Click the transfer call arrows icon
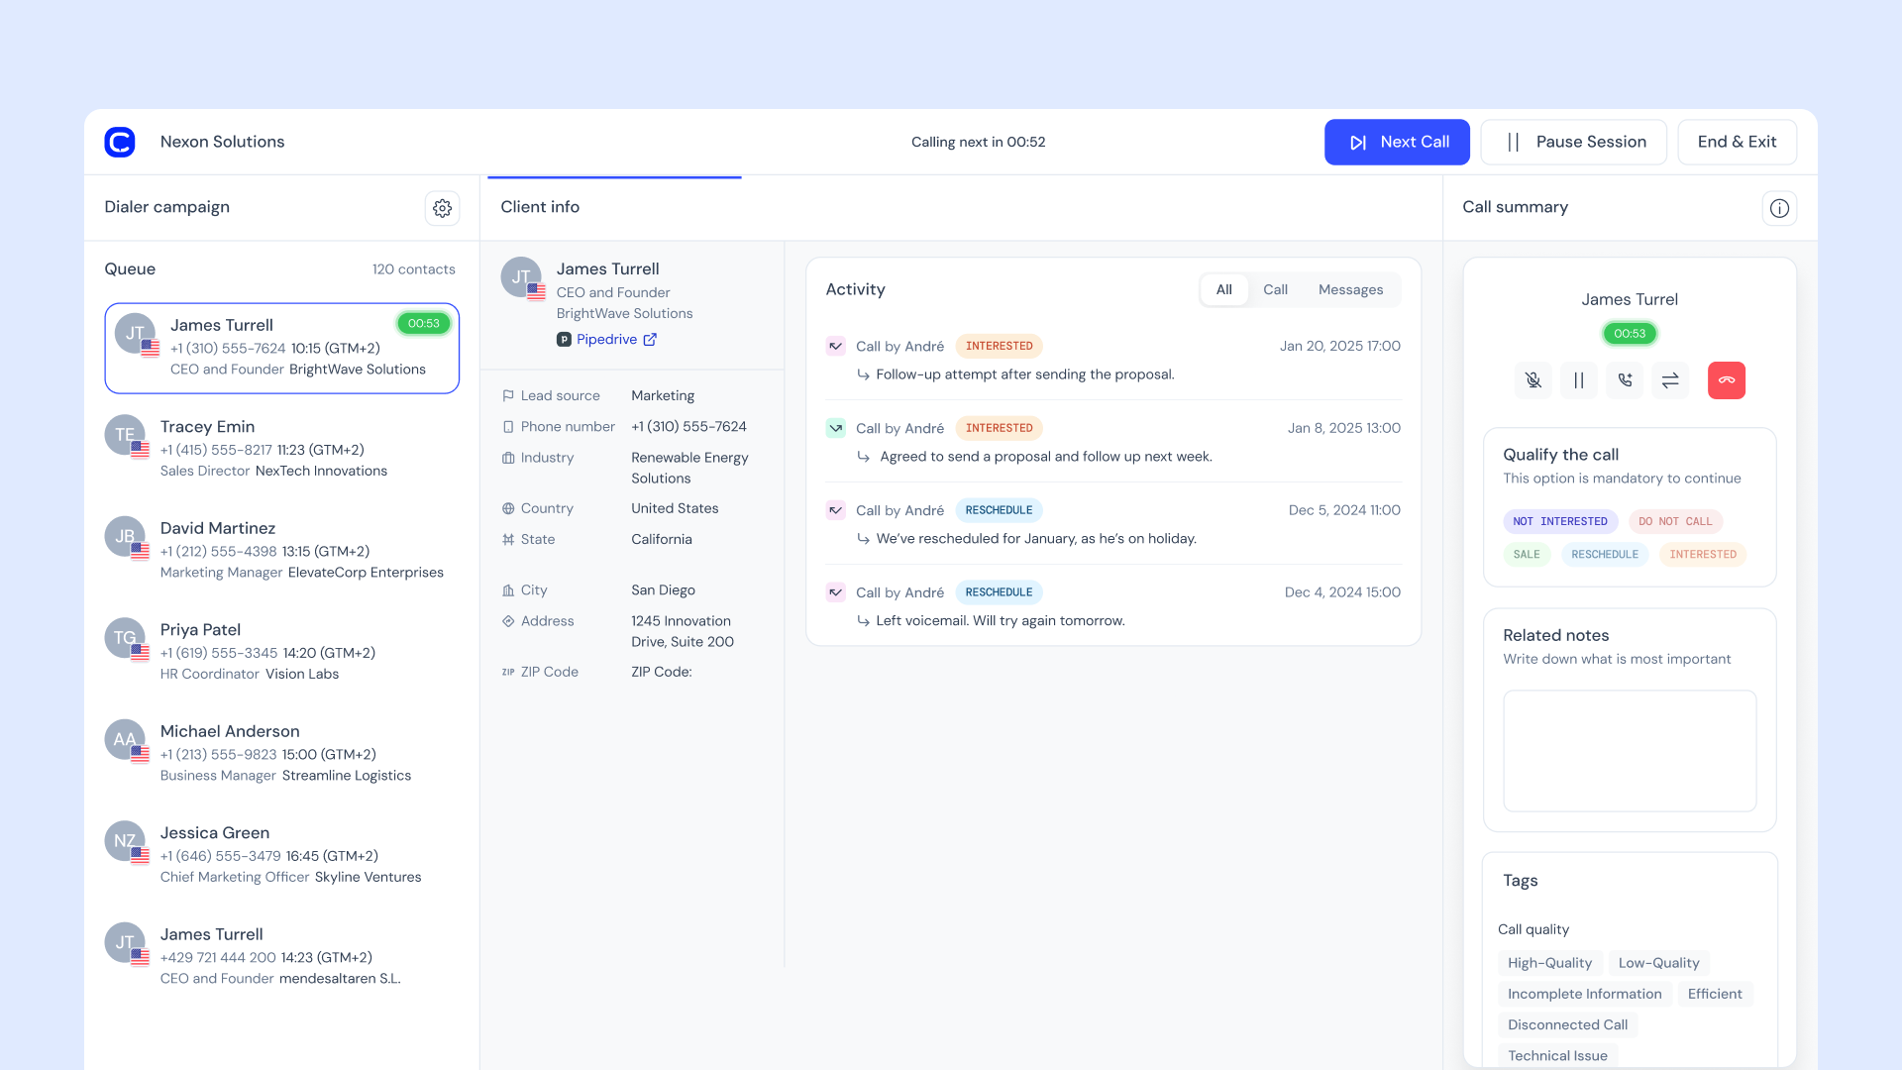 pyautogui.click(x=1670, y=380)
